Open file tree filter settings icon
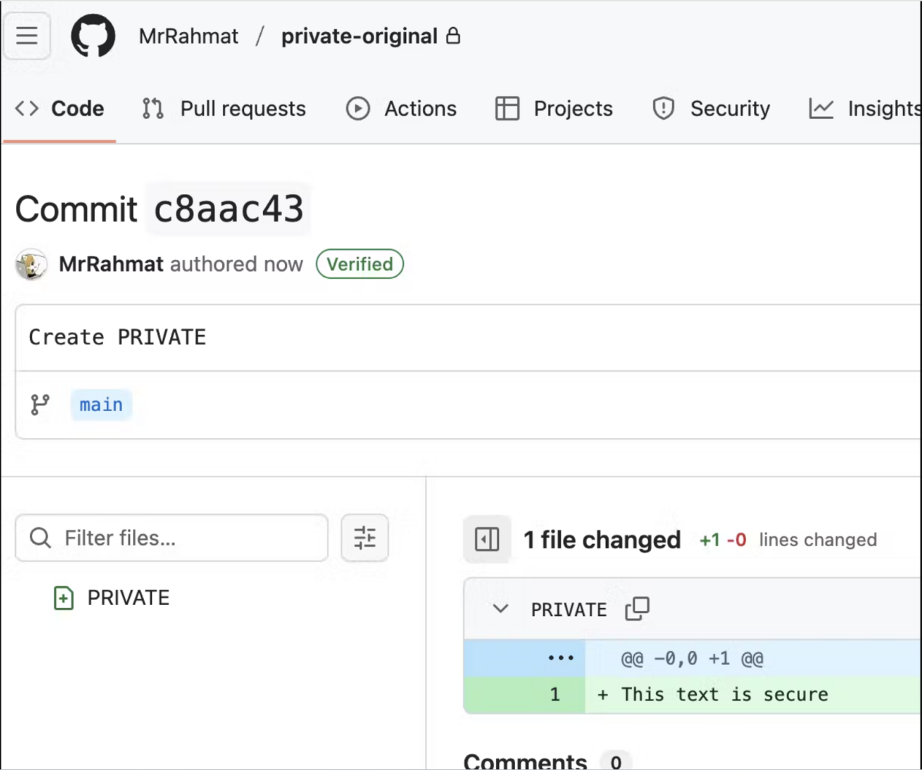Viewport: 922px width, 770px height. (365, 538)
